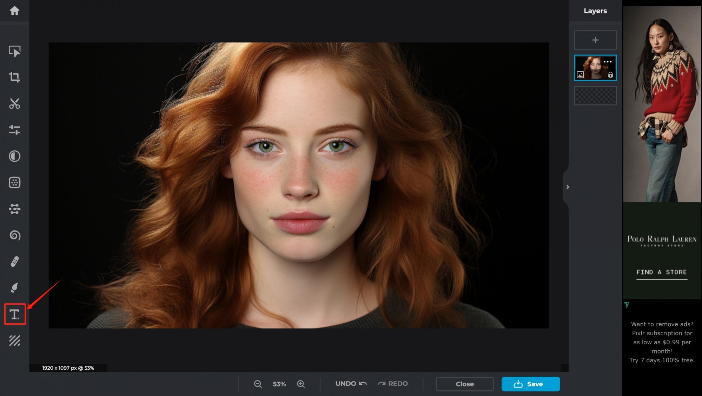Viewport: 702px width, 396px height.
Task: Toggle the layer lock icon
Action: pos(610,75)
